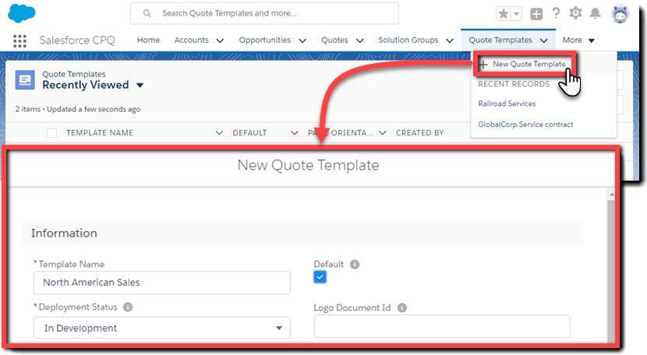647x355 pixels.
Task: Click the dialog vertical scrollbar
Action: click(611, 270)
